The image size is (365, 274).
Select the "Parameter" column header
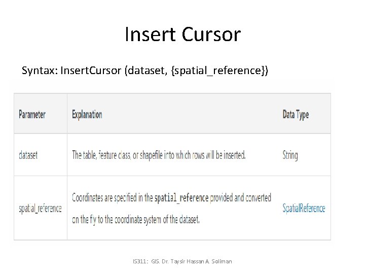pos(32,115)
